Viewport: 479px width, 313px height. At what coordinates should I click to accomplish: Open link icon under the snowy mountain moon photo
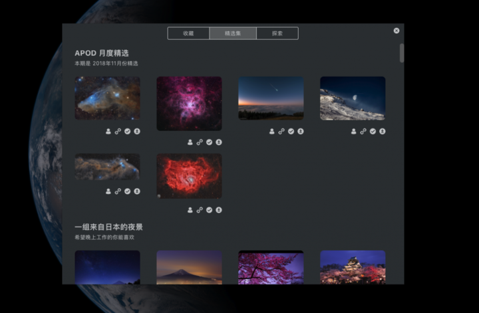point(363,131)
